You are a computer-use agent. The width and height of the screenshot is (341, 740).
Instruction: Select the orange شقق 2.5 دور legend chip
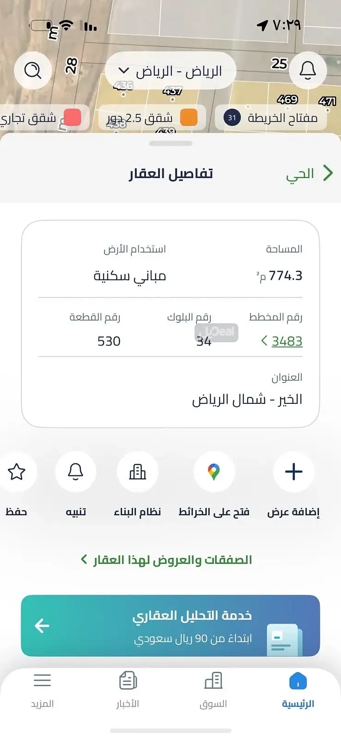point(152,118)
